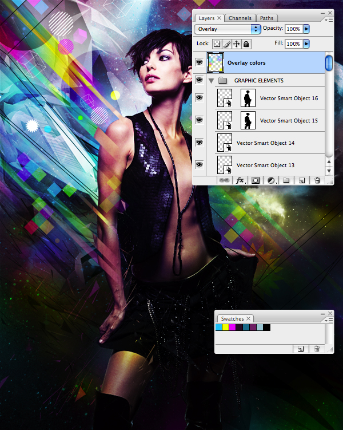The image size is (343, 430).
Task: Select the GRAPHIC ELEMENTS folder icon
Action: (x=223, y=80)
